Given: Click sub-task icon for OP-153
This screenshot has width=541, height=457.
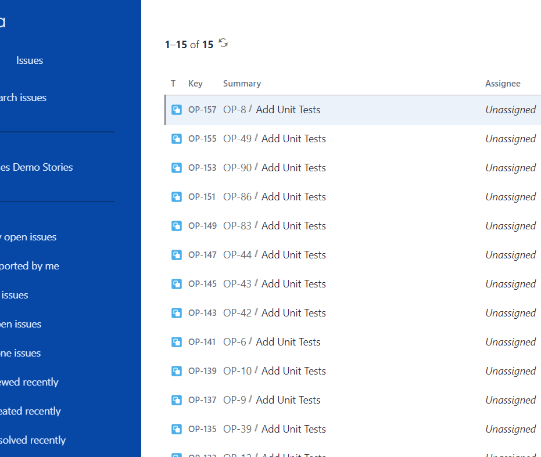Looking at the screenshot, I should click(x=177, y=168).
